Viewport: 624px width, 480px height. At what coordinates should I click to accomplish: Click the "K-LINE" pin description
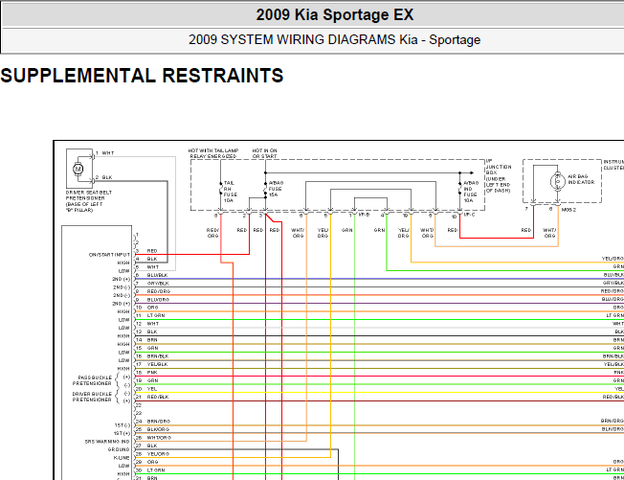tap(122, 458)
